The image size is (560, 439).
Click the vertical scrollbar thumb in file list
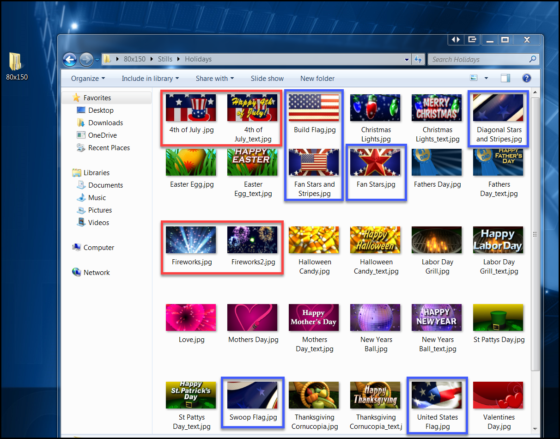pos(535,234)
